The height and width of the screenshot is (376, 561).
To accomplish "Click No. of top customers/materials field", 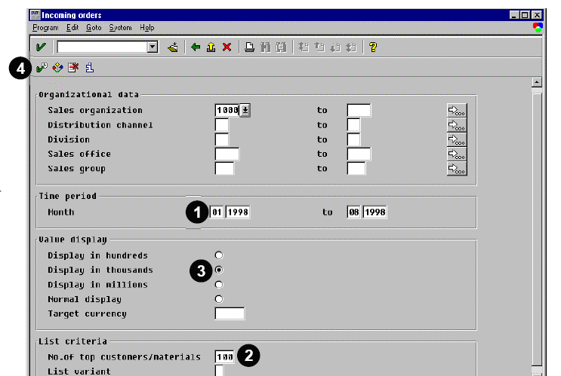I will (x=224, y=356).
